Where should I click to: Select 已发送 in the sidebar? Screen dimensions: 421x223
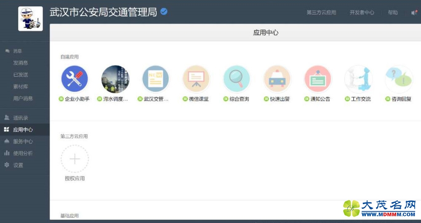[x=21, y=75]
